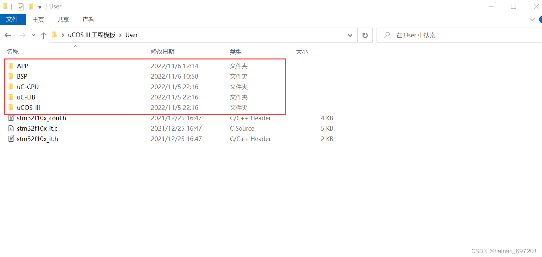Open the APP folder icon
The height and width of the screenshot is (257, 542).
tap(11, 66)
